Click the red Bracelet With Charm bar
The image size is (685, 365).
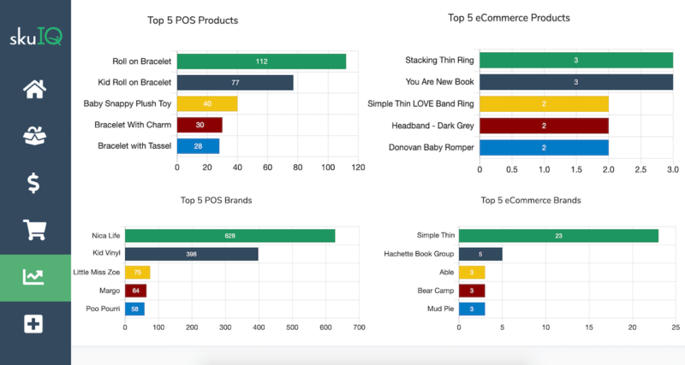(200, 125)
